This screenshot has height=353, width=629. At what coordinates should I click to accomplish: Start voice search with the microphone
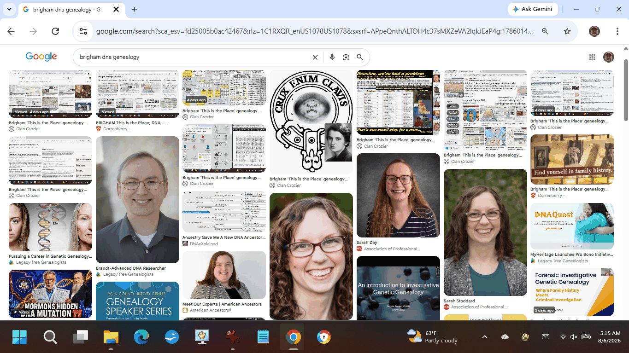[332, 57]
